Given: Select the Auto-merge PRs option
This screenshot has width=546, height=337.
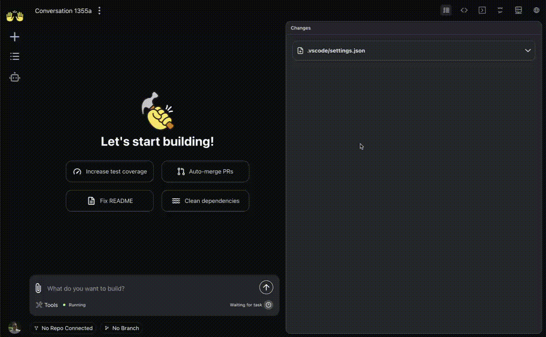Looking at the screenshot, I should 205,171.
